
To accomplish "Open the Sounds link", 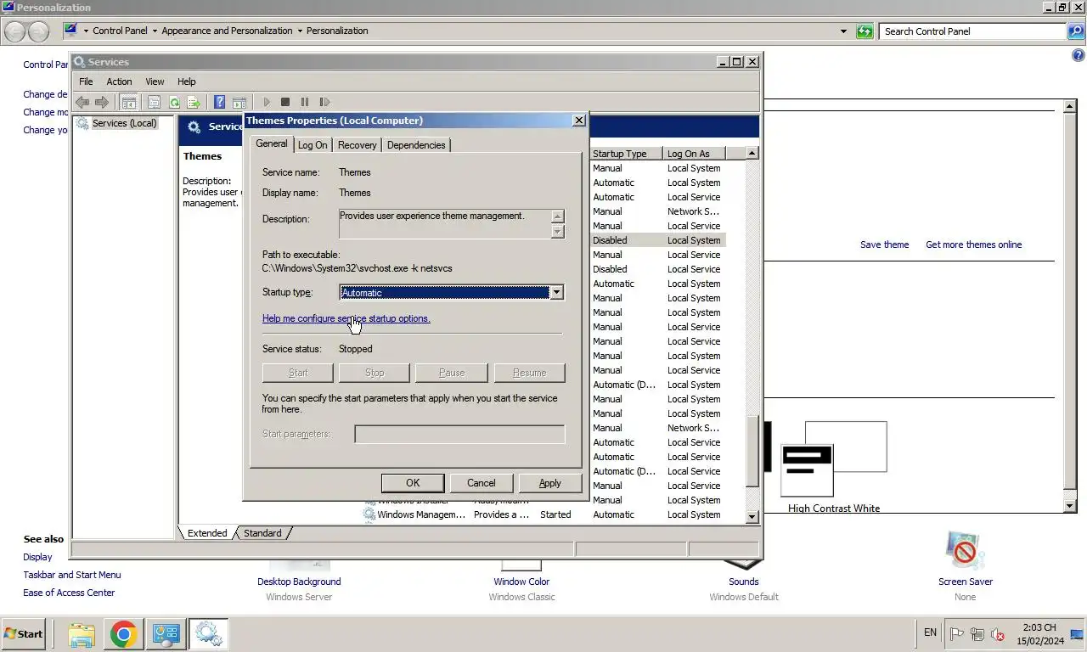I will point(743,582).
